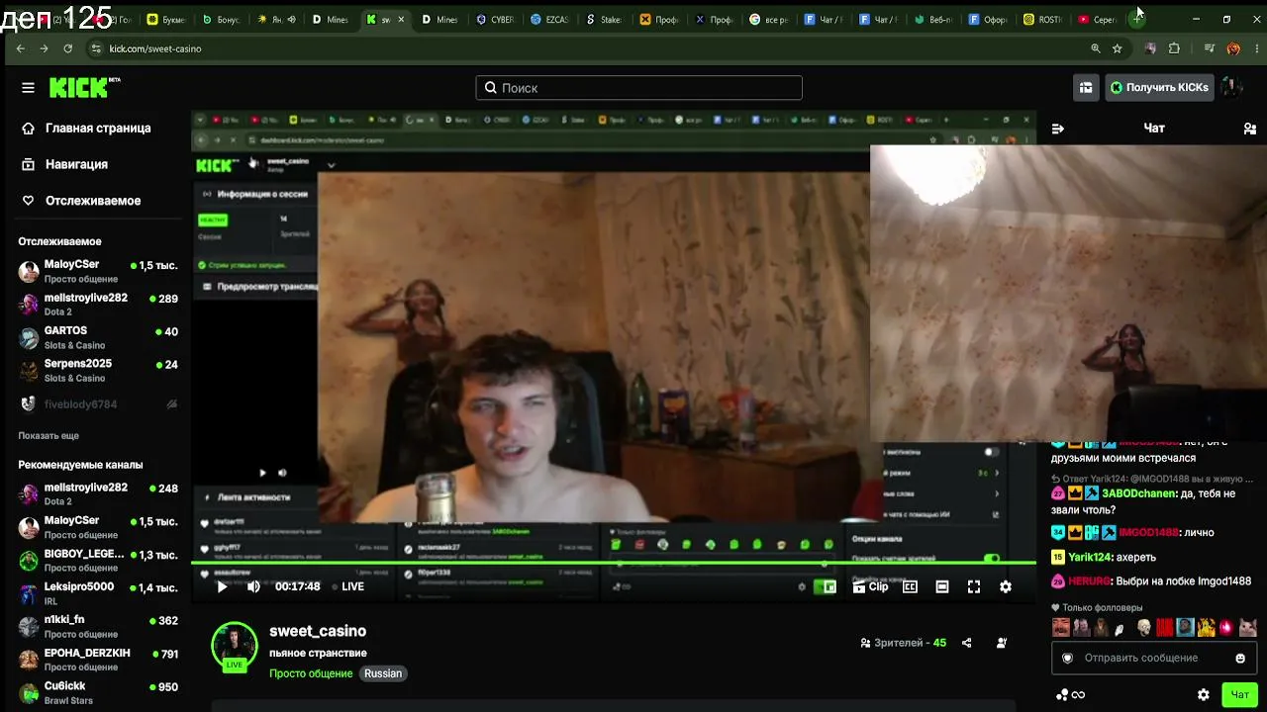Open recommended channel BIGBOY_LEGE...
Viewport: 1267px width, 712px height.
click(98, 561)
